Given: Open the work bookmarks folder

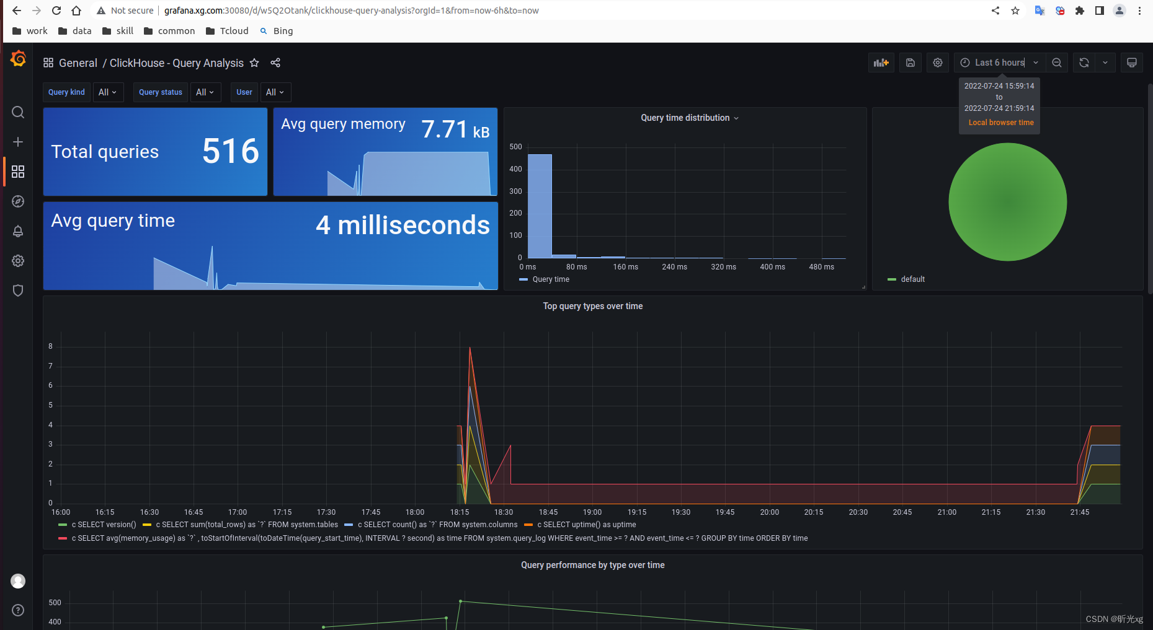Looking at the screenshot, I should 30,31.
